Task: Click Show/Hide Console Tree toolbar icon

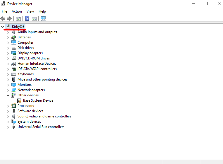Action: [x=18, y=19]
